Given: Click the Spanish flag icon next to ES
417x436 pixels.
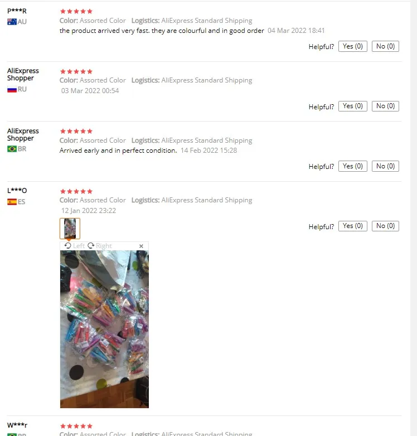Looking at the screenshot, I should pos(12,202).
